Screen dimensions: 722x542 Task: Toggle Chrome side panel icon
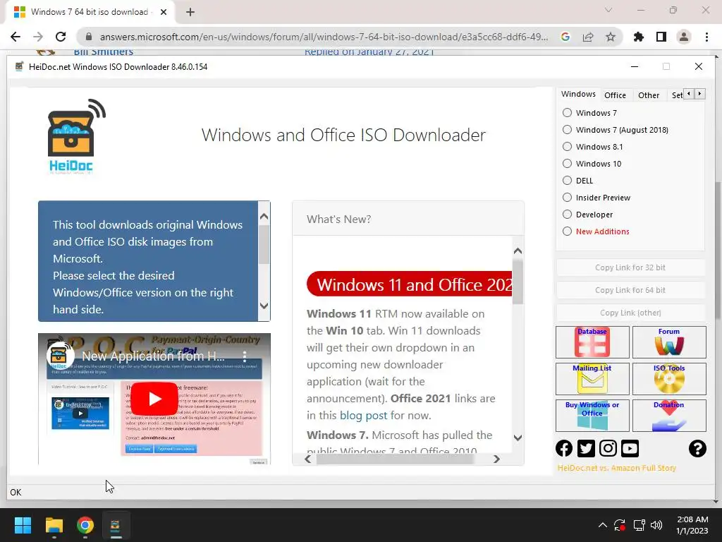point(661,37)
